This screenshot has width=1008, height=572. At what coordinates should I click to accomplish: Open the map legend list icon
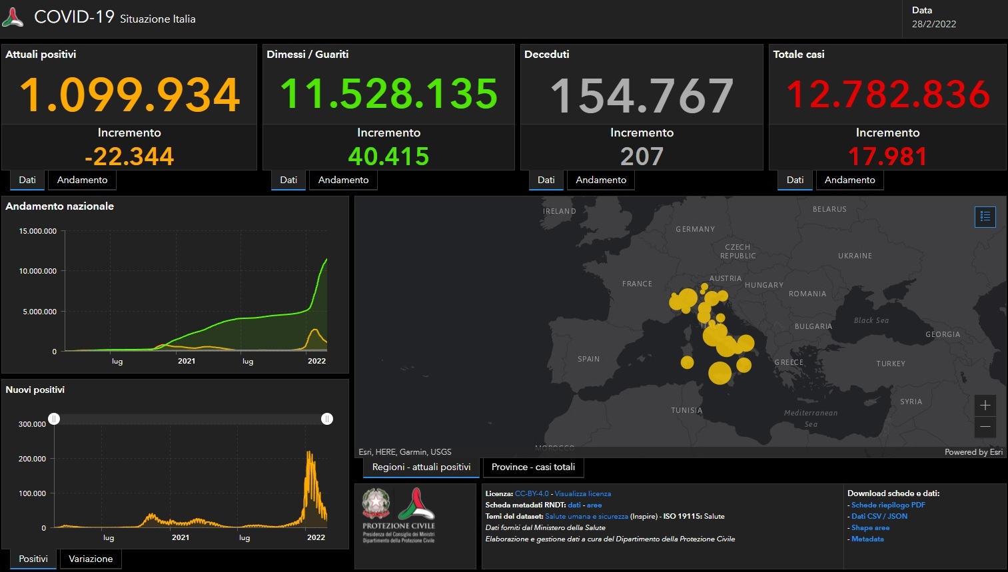(x=985, y=217)
